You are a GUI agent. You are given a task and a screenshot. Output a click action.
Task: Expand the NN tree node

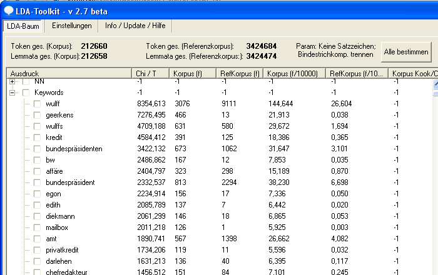pos(13,82)
